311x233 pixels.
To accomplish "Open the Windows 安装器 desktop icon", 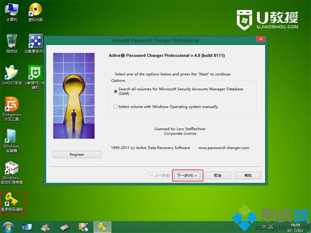I will (11, 141).
